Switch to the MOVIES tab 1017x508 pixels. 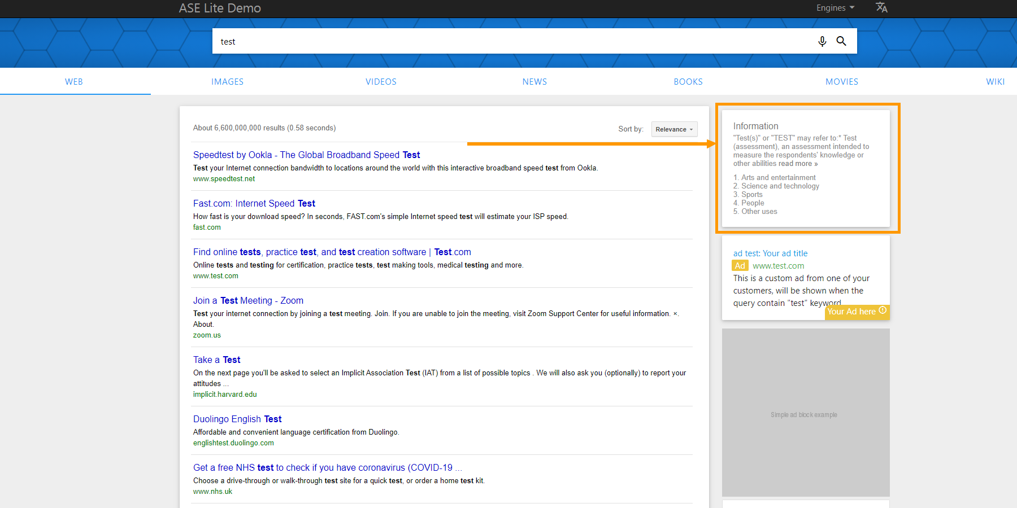(842, 82)
